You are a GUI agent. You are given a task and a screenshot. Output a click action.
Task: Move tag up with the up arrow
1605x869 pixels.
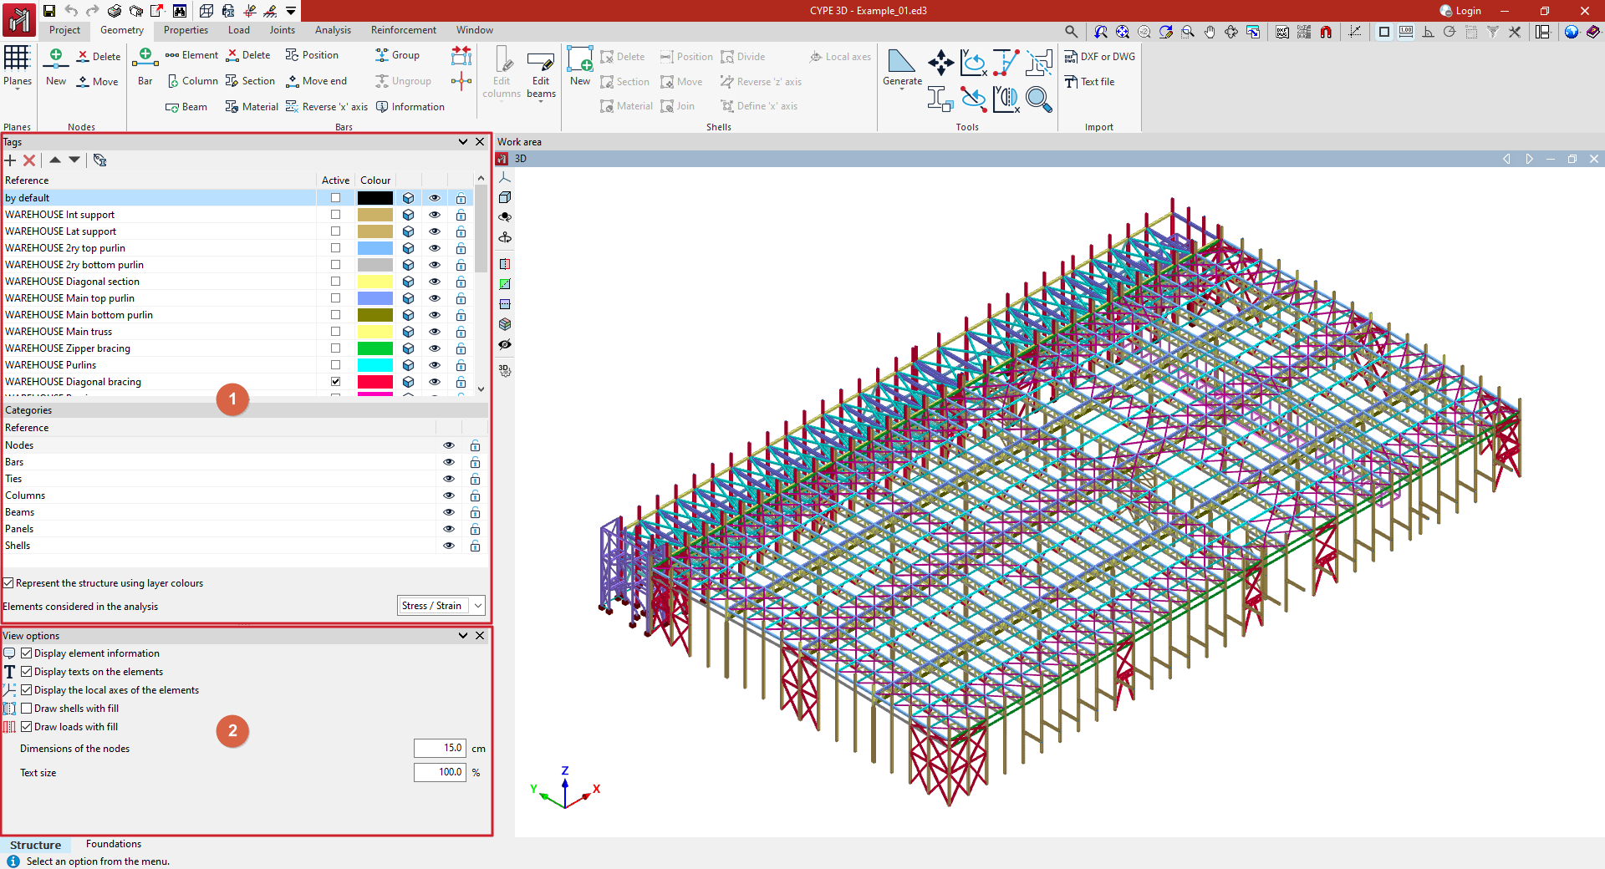point(55,160)
